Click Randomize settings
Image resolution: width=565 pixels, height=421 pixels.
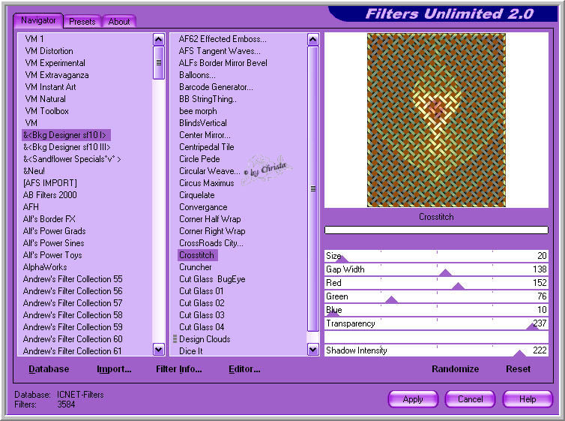[x=455, y=369]
